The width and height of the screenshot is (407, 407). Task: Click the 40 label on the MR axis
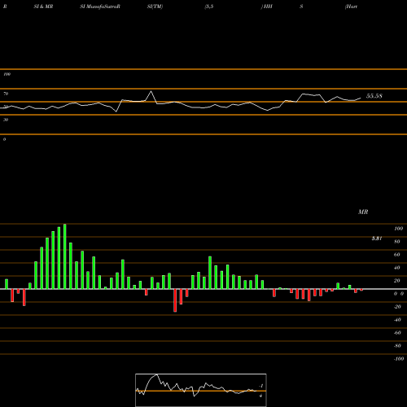(x=397, y=268)
